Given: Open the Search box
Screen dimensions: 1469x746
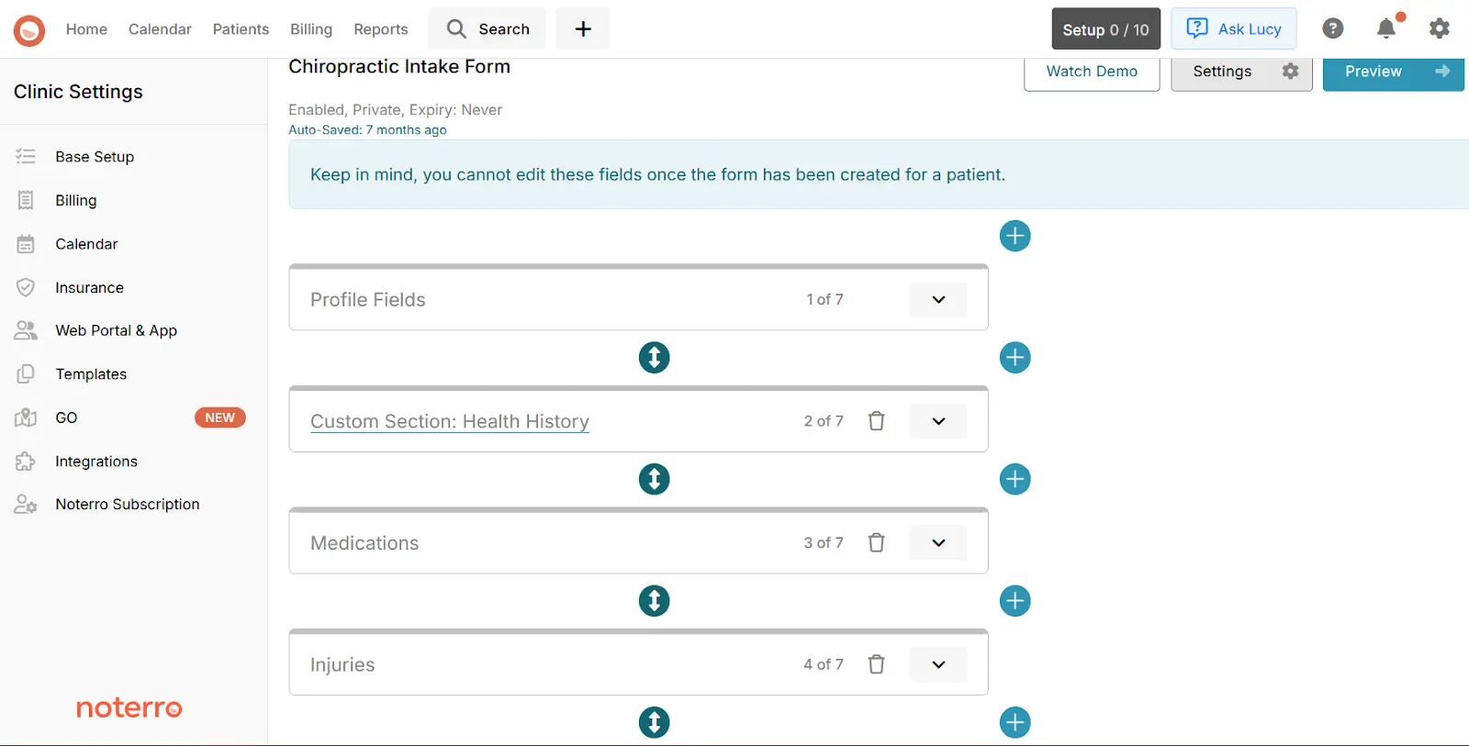Looking at the screenshot, I should click(x=487, y=28).
